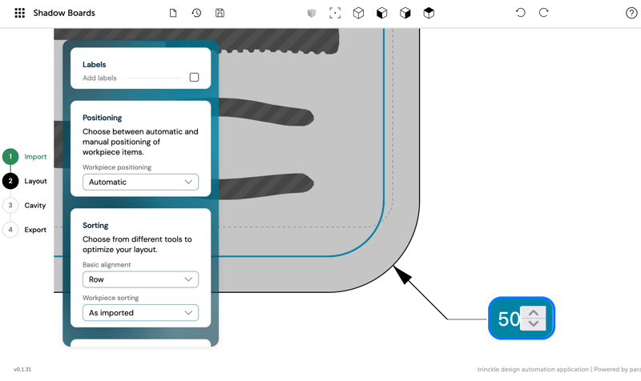Screen dimensions: 641x381
Task: Click the trinckle design automation application footer text
Action: click(x=533, y=369)
